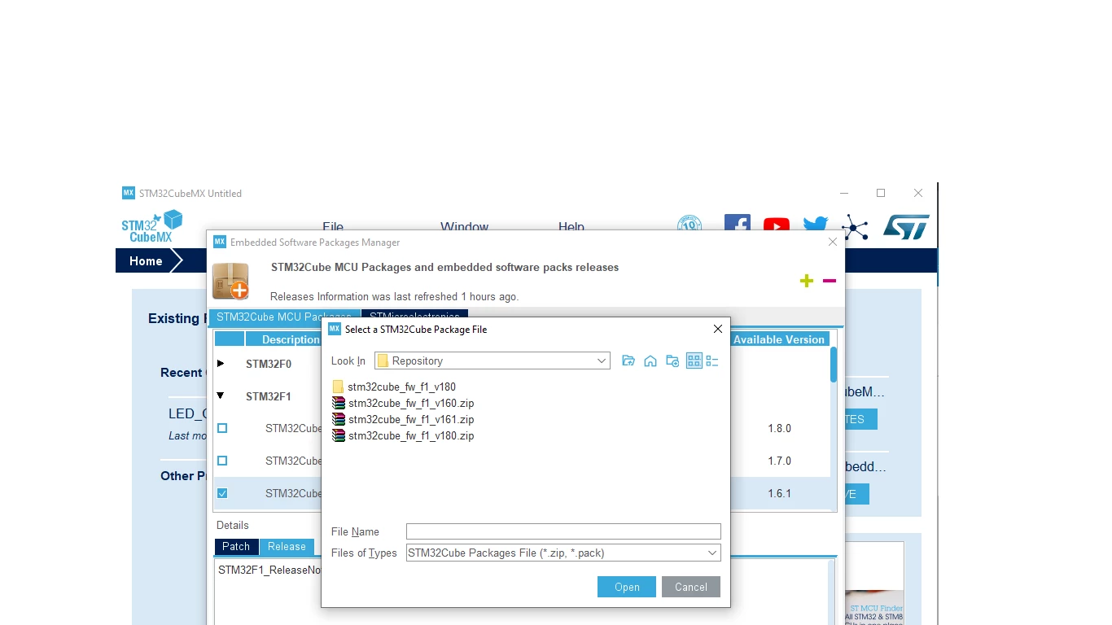
Task: Untick the checked version 1.6.1 package checkbox
Action: tap(222, 493)
